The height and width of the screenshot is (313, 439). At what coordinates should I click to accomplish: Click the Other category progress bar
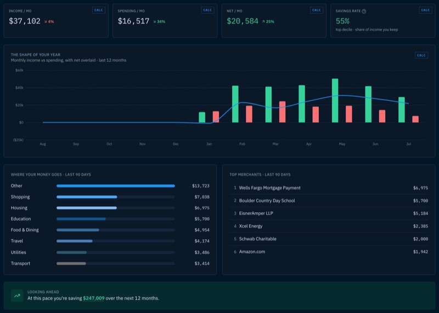pyautogui.click(x=116, y=186)
